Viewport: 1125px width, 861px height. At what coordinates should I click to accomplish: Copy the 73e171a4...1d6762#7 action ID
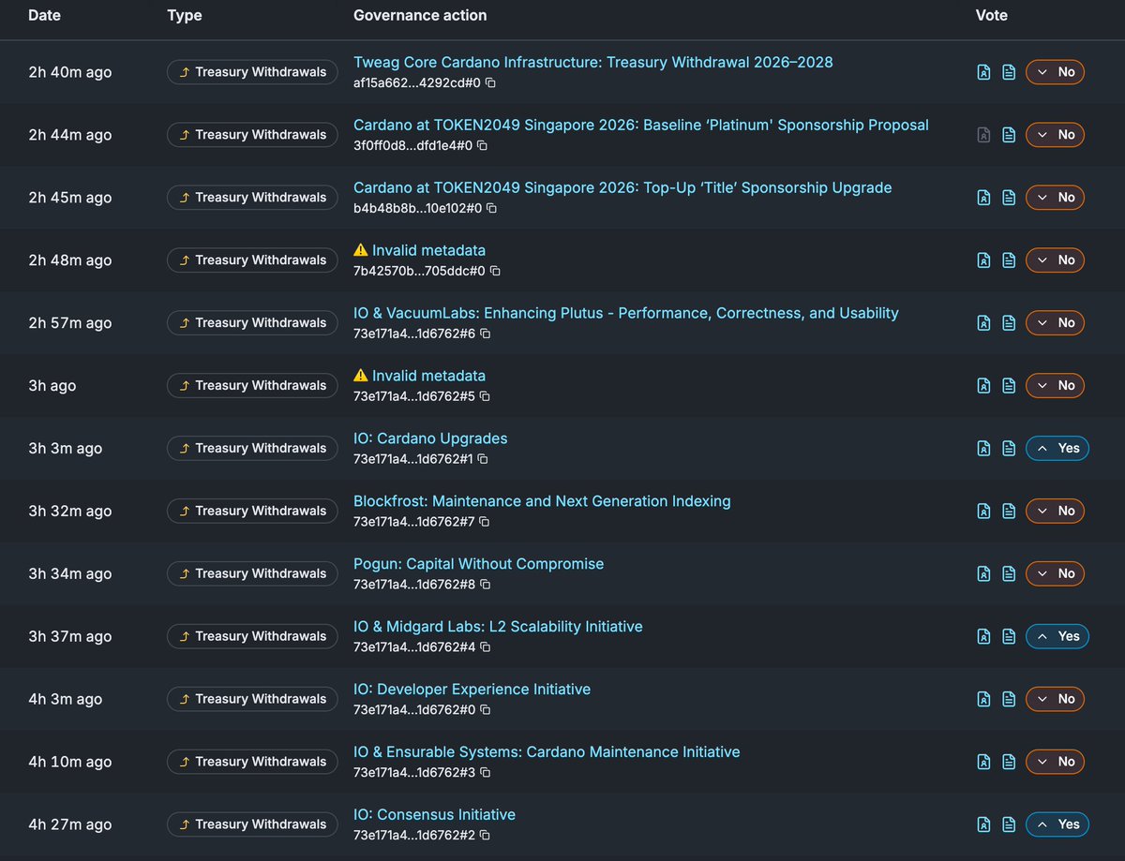click(x=485, y=523)
